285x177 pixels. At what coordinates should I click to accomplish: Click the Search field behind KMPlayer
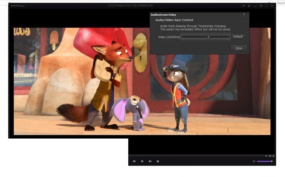[x=281, y=3]
